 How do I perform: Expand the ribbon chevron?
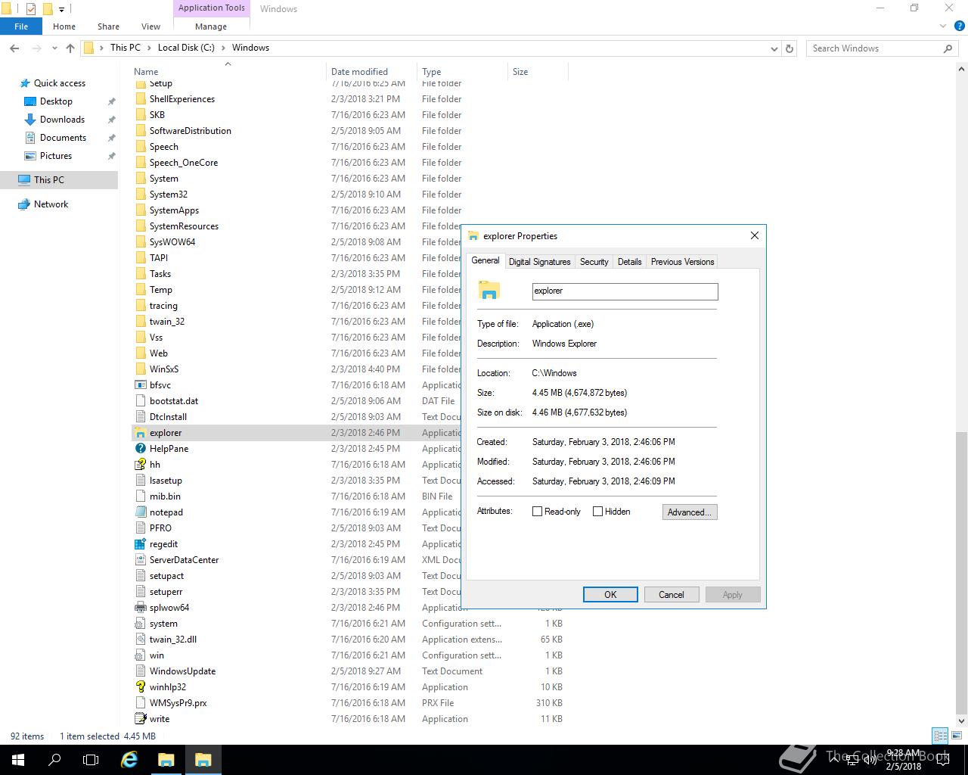[943, 26]
